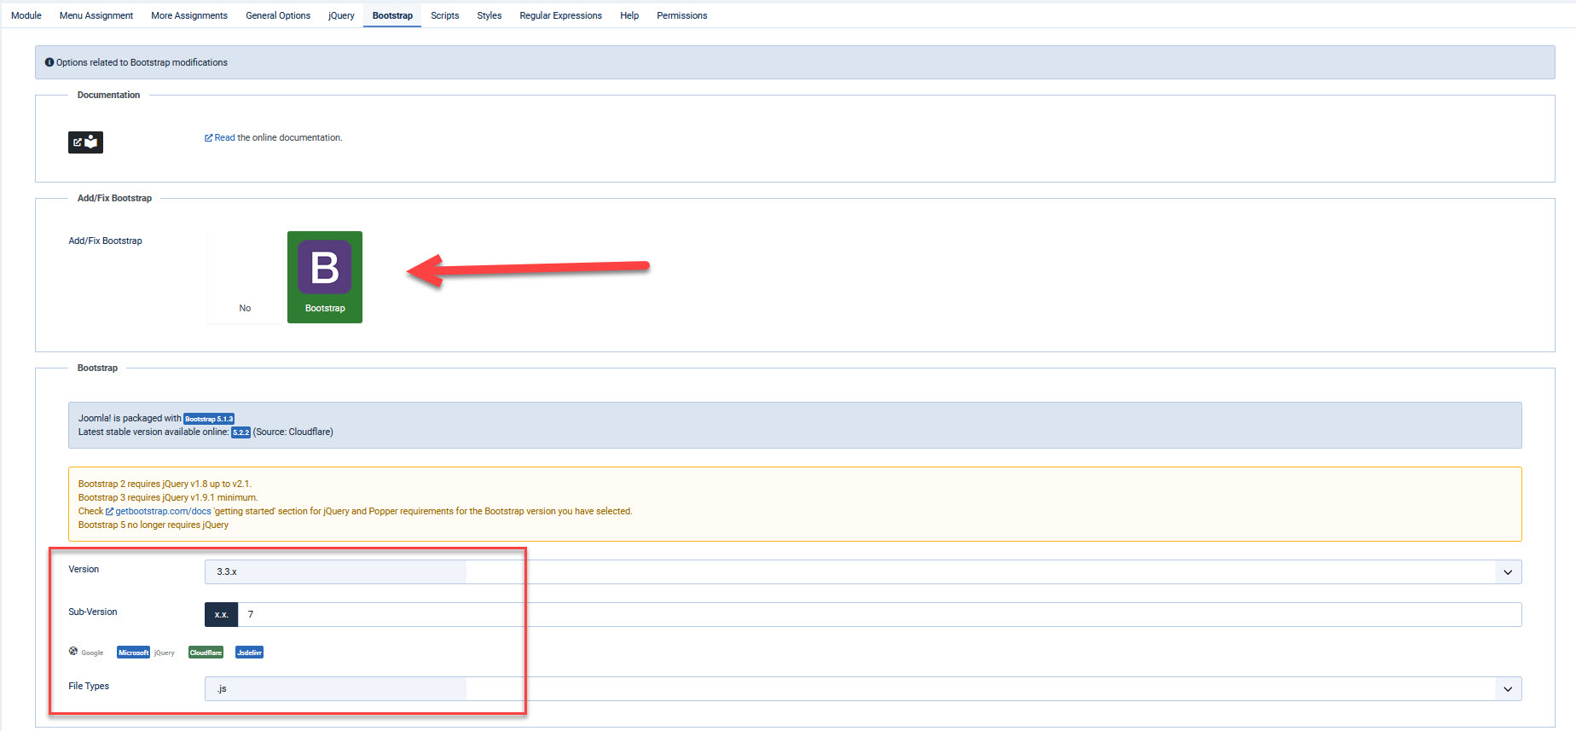Click the 'Bootstrap 5 no longer requires jQuery' notice
The width and height of the screenshot is (1576, 731).
coord(154,525)
